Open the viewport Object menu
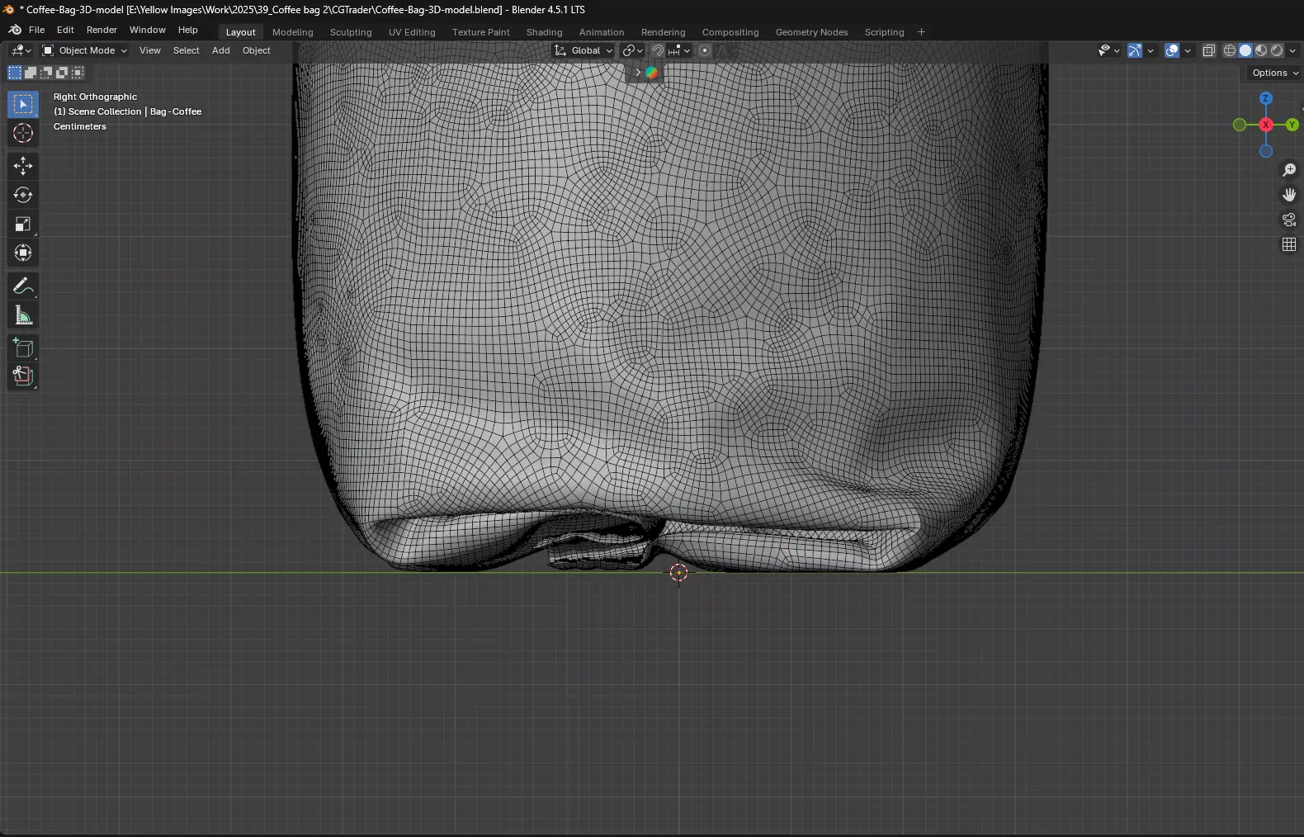This screenshot has height=837, width=1304. [256, 50]
